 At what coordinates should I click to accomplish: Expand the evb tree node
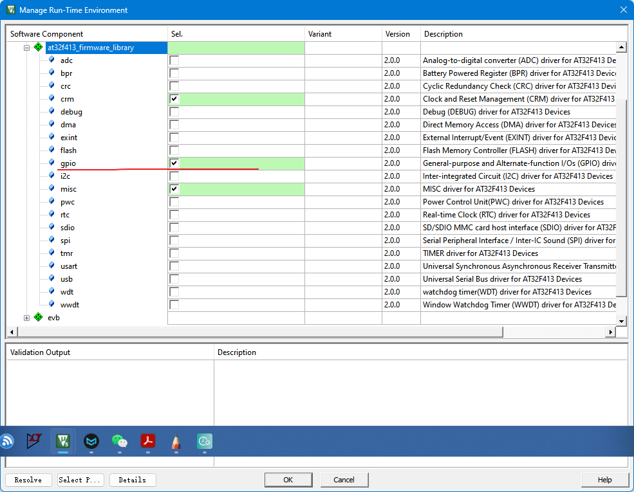coord(26,318)
